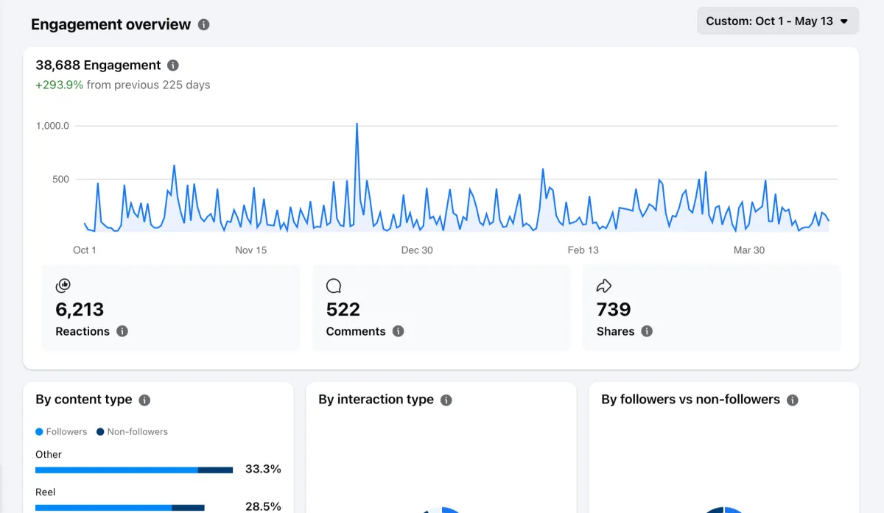884x513 pixels.
Task: Click the date range dropdown arrow
Action: [843, 21]
